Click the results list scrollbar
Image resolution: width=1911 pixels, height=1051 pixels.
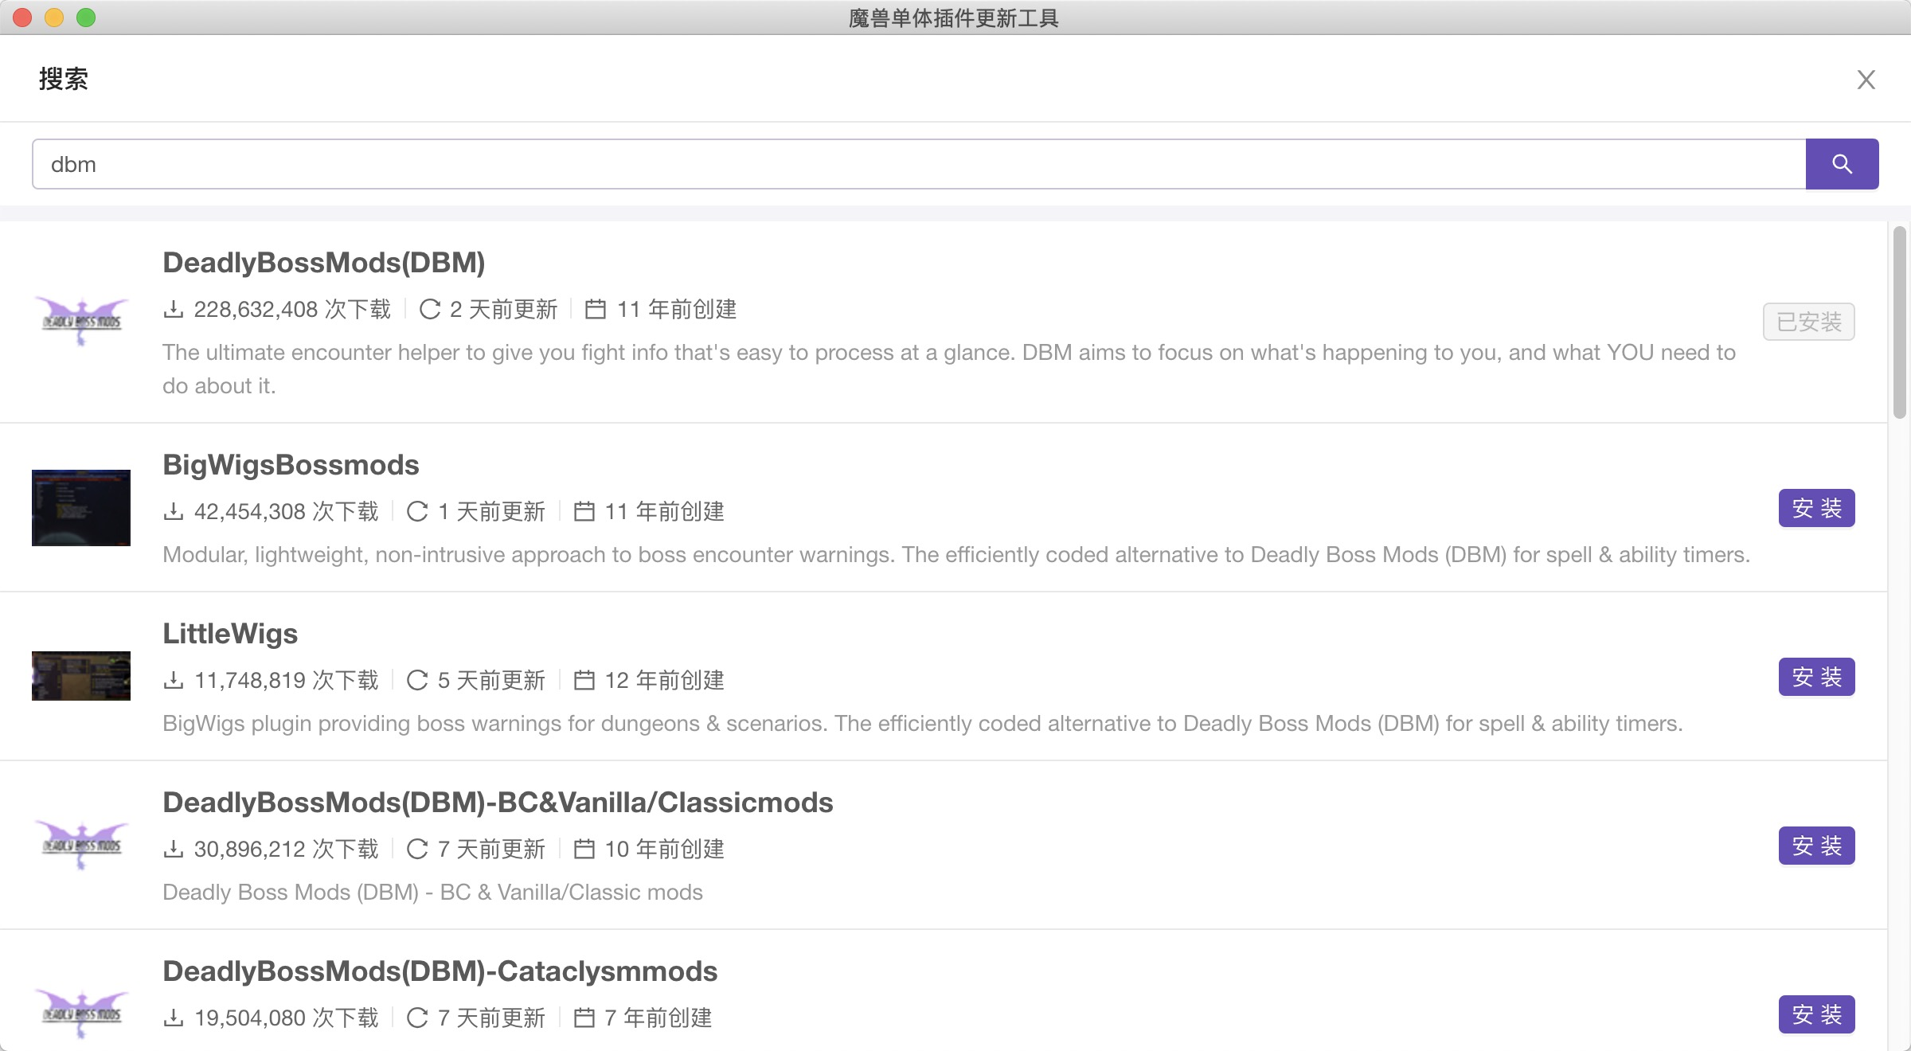[1900, 322]
